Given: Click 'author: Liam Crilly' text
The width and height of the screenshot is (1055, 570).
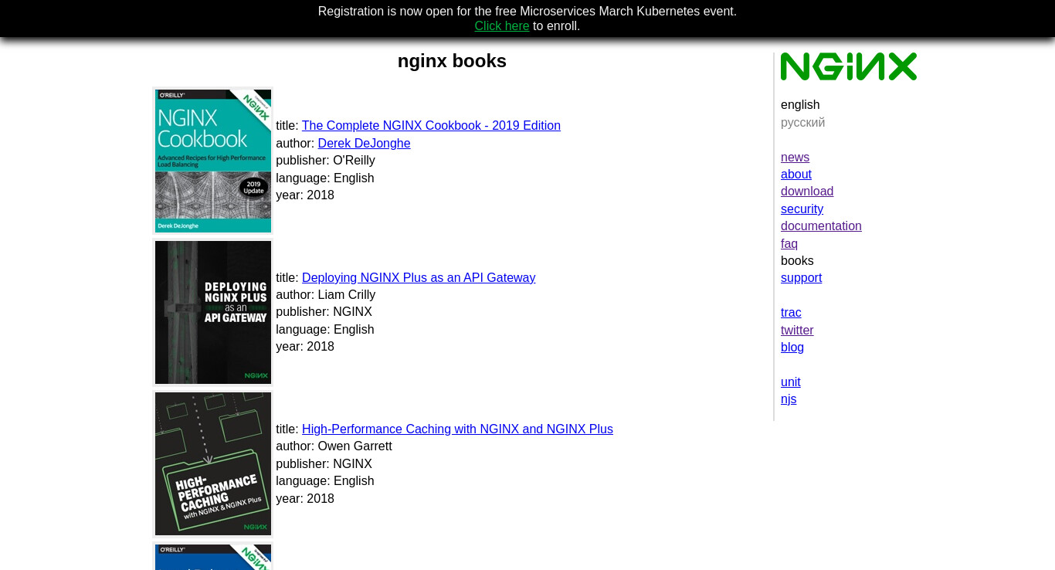Looking at the screenshot, I should coord(326,295).
